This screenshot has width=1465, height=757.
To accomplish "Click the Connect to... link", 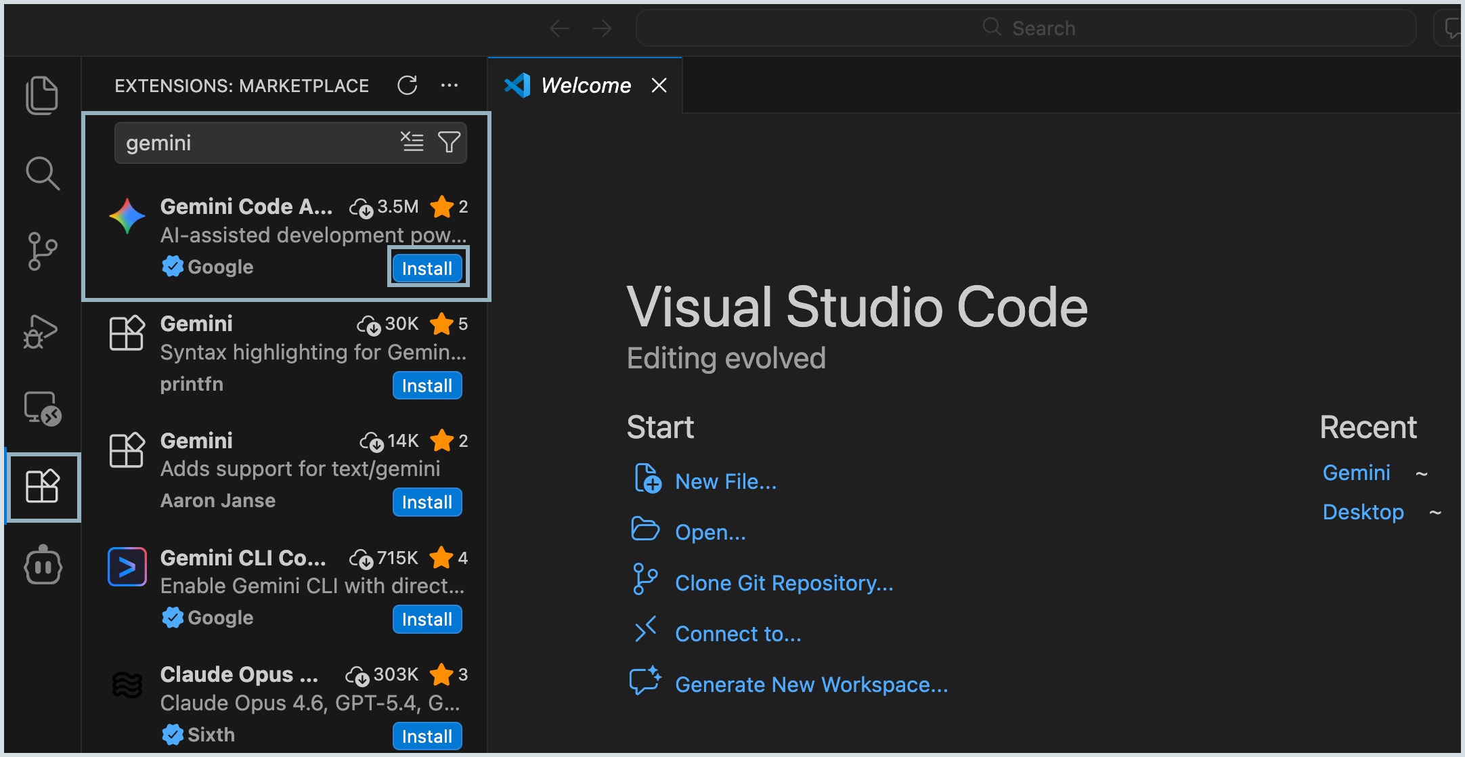I will 738,634.
